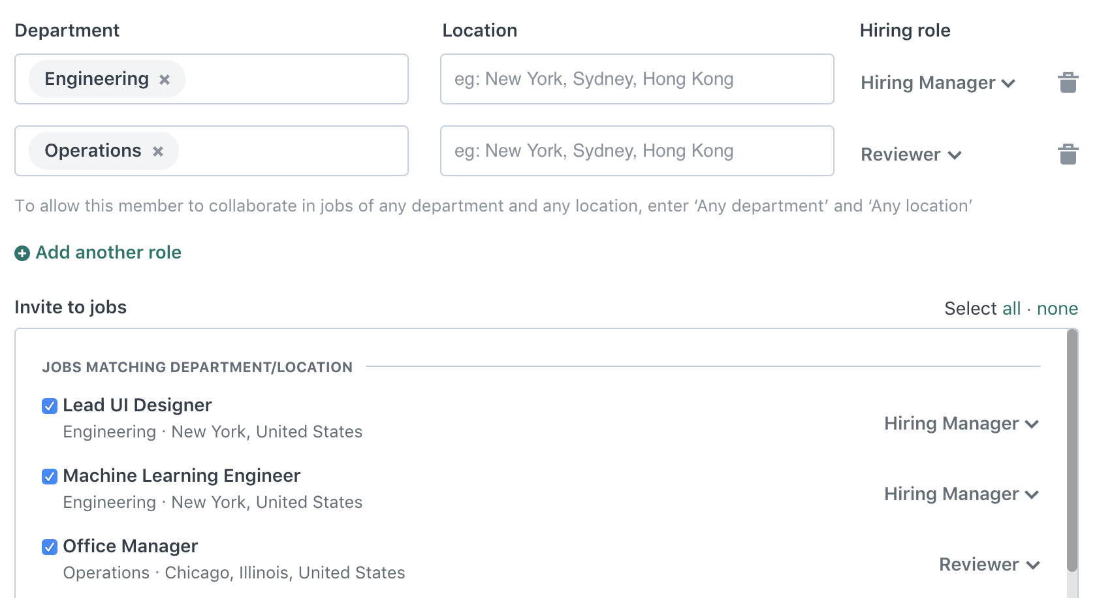
Task: Click the plus icon for adding a role
Action: (22, 253)
